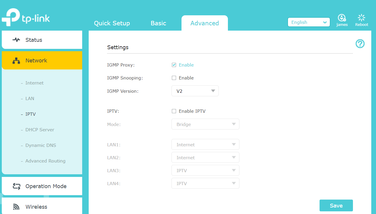Disable the IGMP Proxy checkbox
This screenshot has height=214, width=376.
point(174,65)
